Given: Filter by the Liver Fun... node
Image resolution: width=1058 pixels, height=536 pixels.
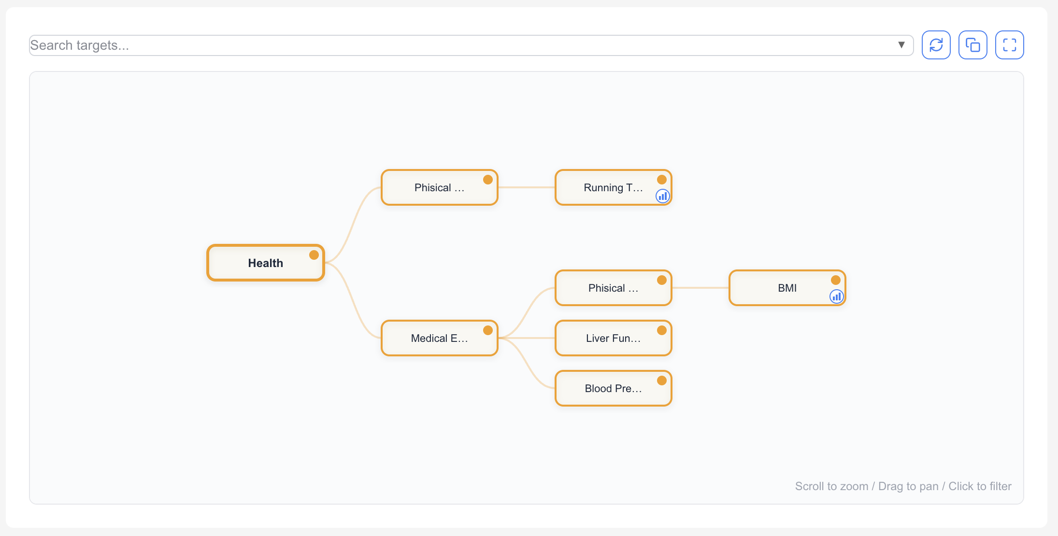Looking at the screenshot, I should (x=613, y=339).
